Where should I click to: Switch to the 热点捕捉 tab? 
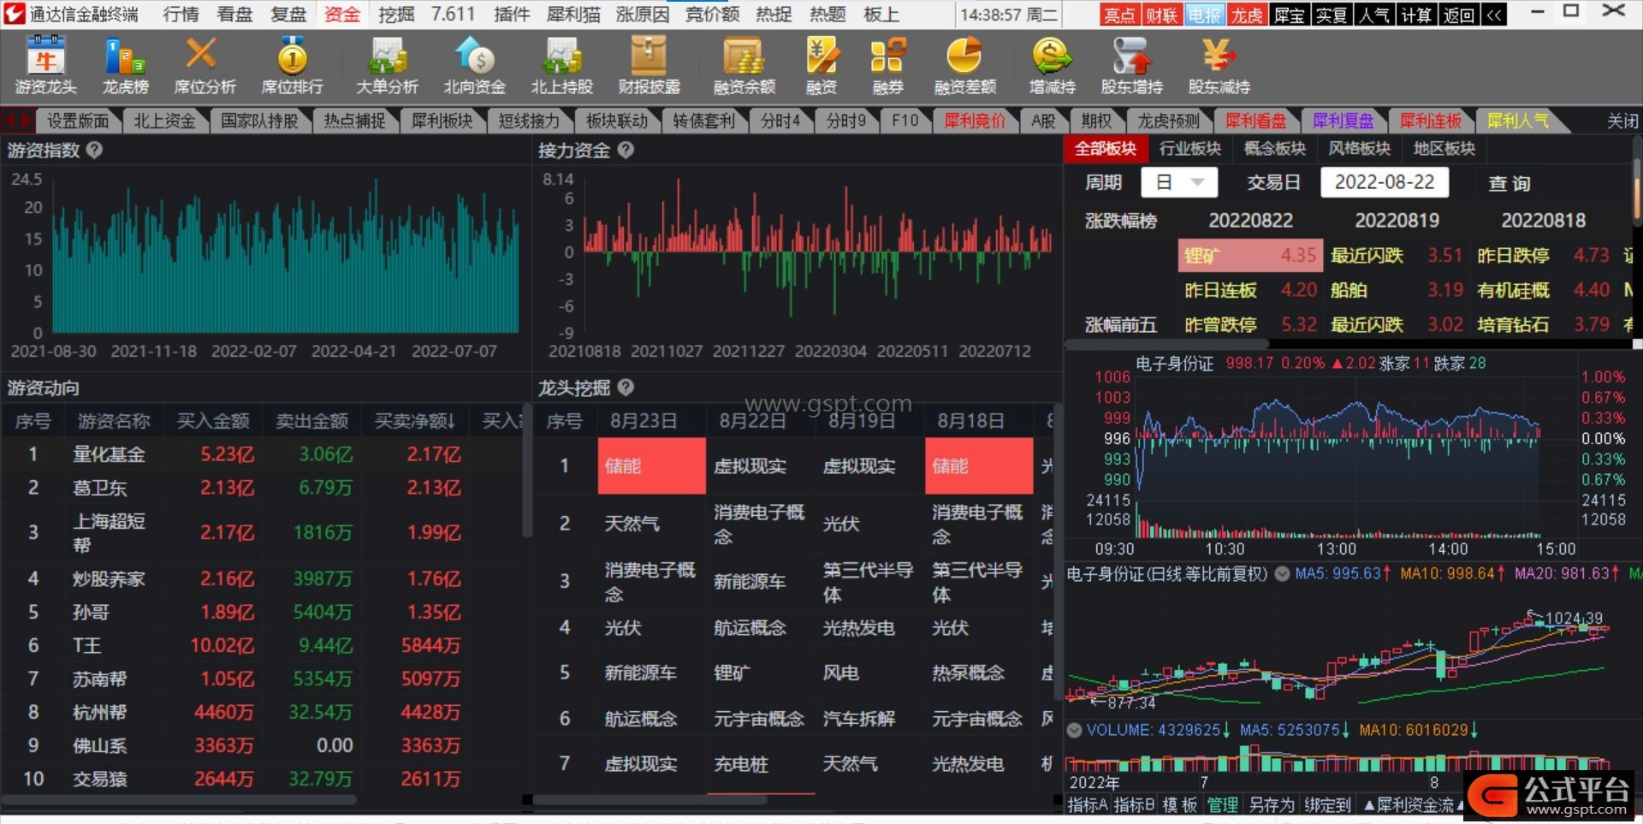355,122
